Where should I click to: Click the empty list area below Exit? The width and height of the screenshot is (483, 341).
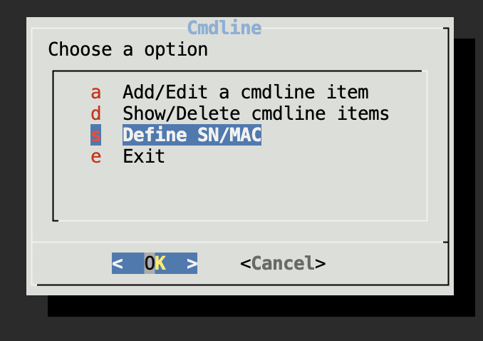(x=239, y=191)
